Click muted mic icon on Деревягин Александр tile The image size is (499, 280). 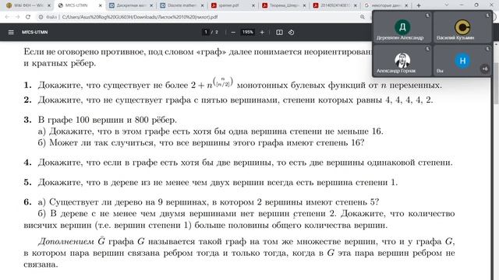[427, 16]
